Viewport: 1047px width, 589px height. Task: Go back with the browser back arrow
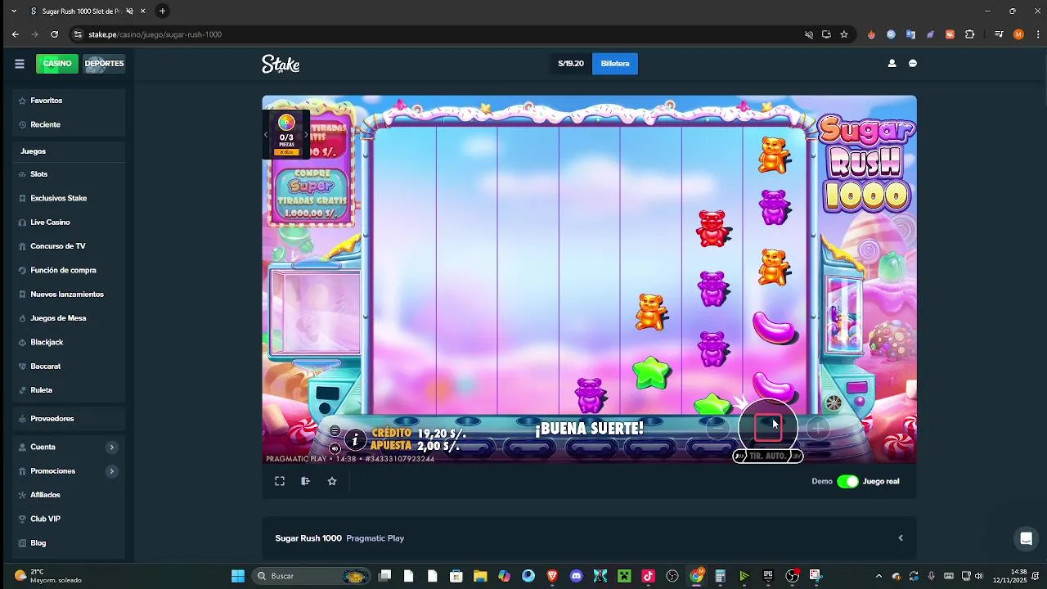click(x=16, y=34)
